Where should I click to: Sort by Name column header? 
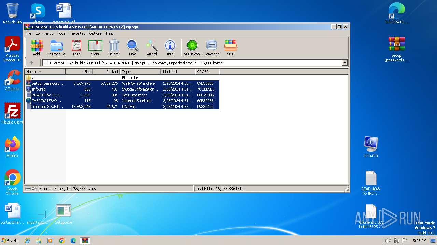click(45, 72)
